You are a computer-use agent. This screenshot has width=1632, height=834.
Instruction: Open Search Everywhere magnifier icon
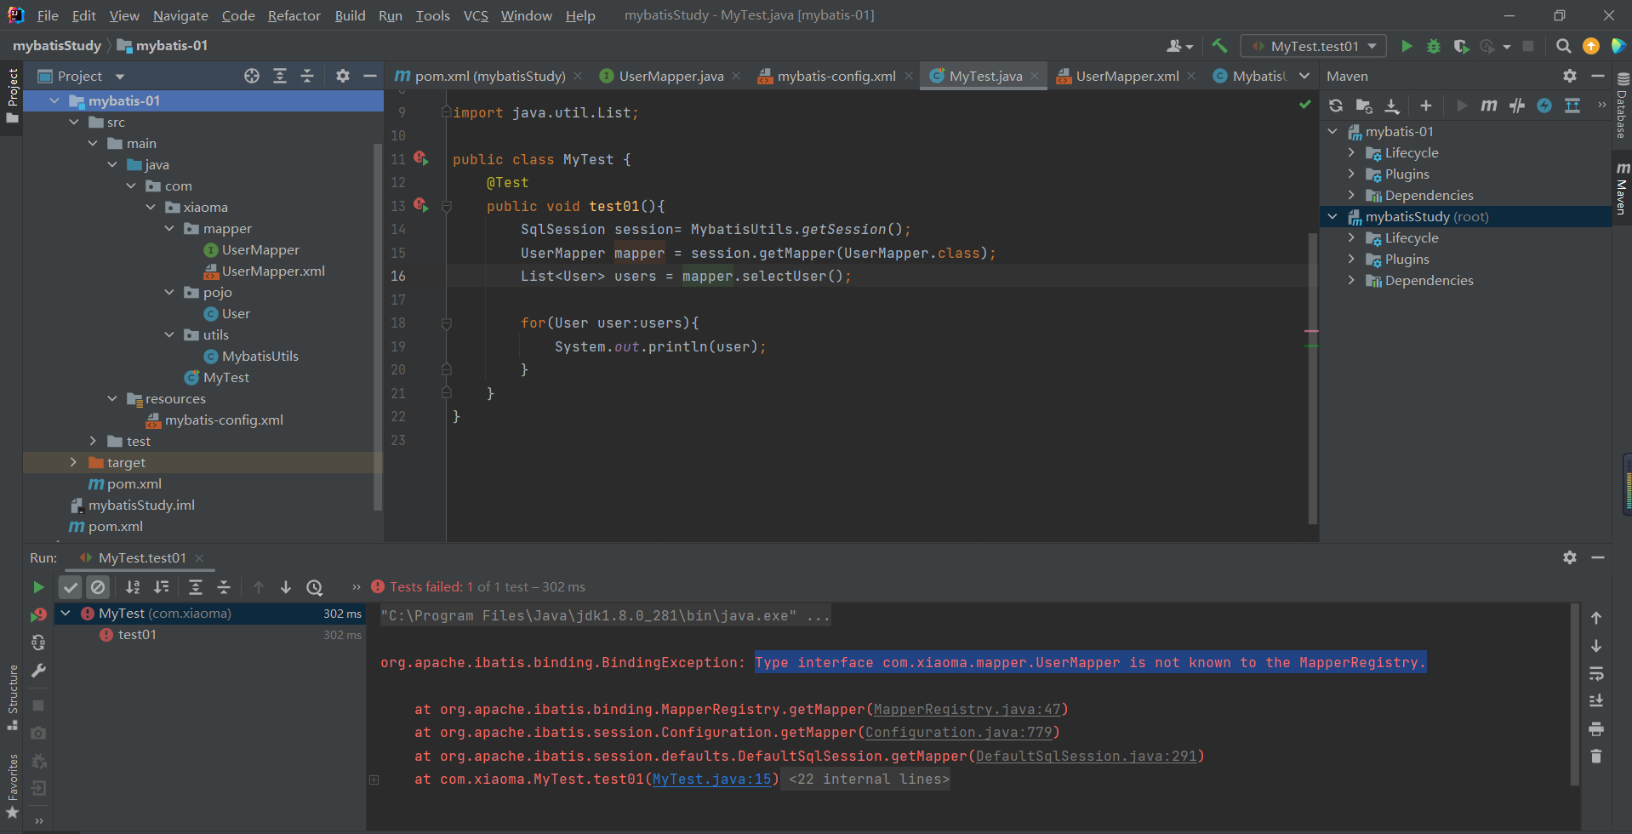pos(1563,46)
